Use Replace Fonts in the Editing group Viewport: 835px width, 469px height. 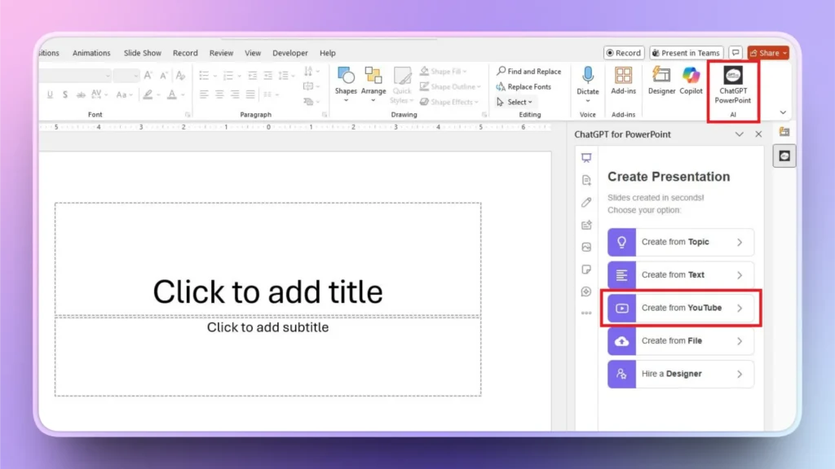point(528,86)
